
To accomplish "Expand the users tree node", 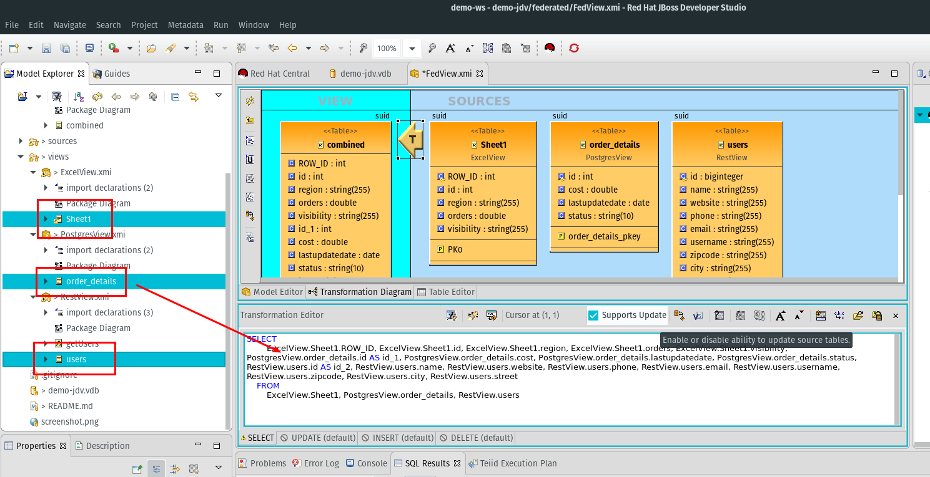I will (46, 359).
